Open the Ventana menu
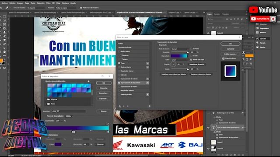The image size is (280, 157). [x=65, y=3]
